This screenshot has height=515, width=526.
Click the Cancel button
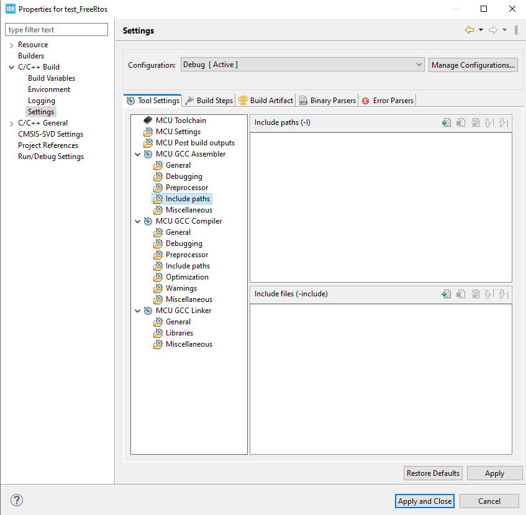[x=489, y=501]
